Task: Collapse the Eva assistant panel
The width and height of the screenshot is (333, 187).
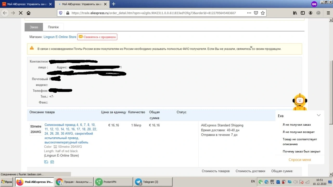Action: pyautogui.click(x=319, y=115)
